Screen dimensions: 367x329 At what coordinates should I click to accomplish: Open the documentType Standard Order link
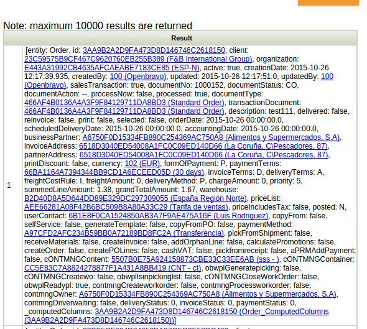[124, 103]
